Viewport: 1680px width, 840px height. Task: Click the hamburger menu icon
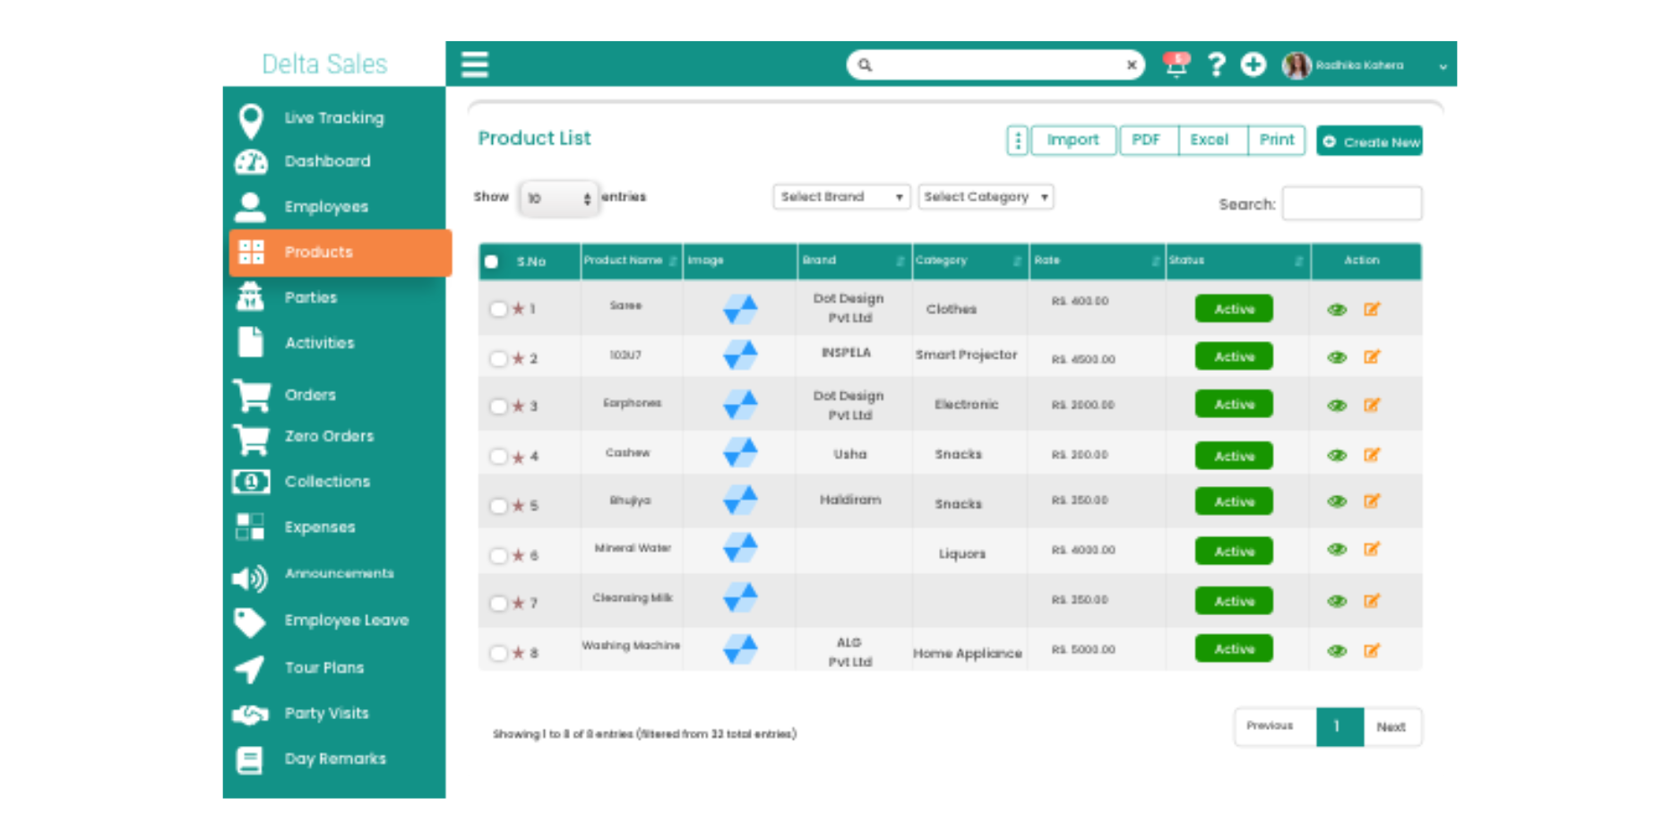(474, 64)
